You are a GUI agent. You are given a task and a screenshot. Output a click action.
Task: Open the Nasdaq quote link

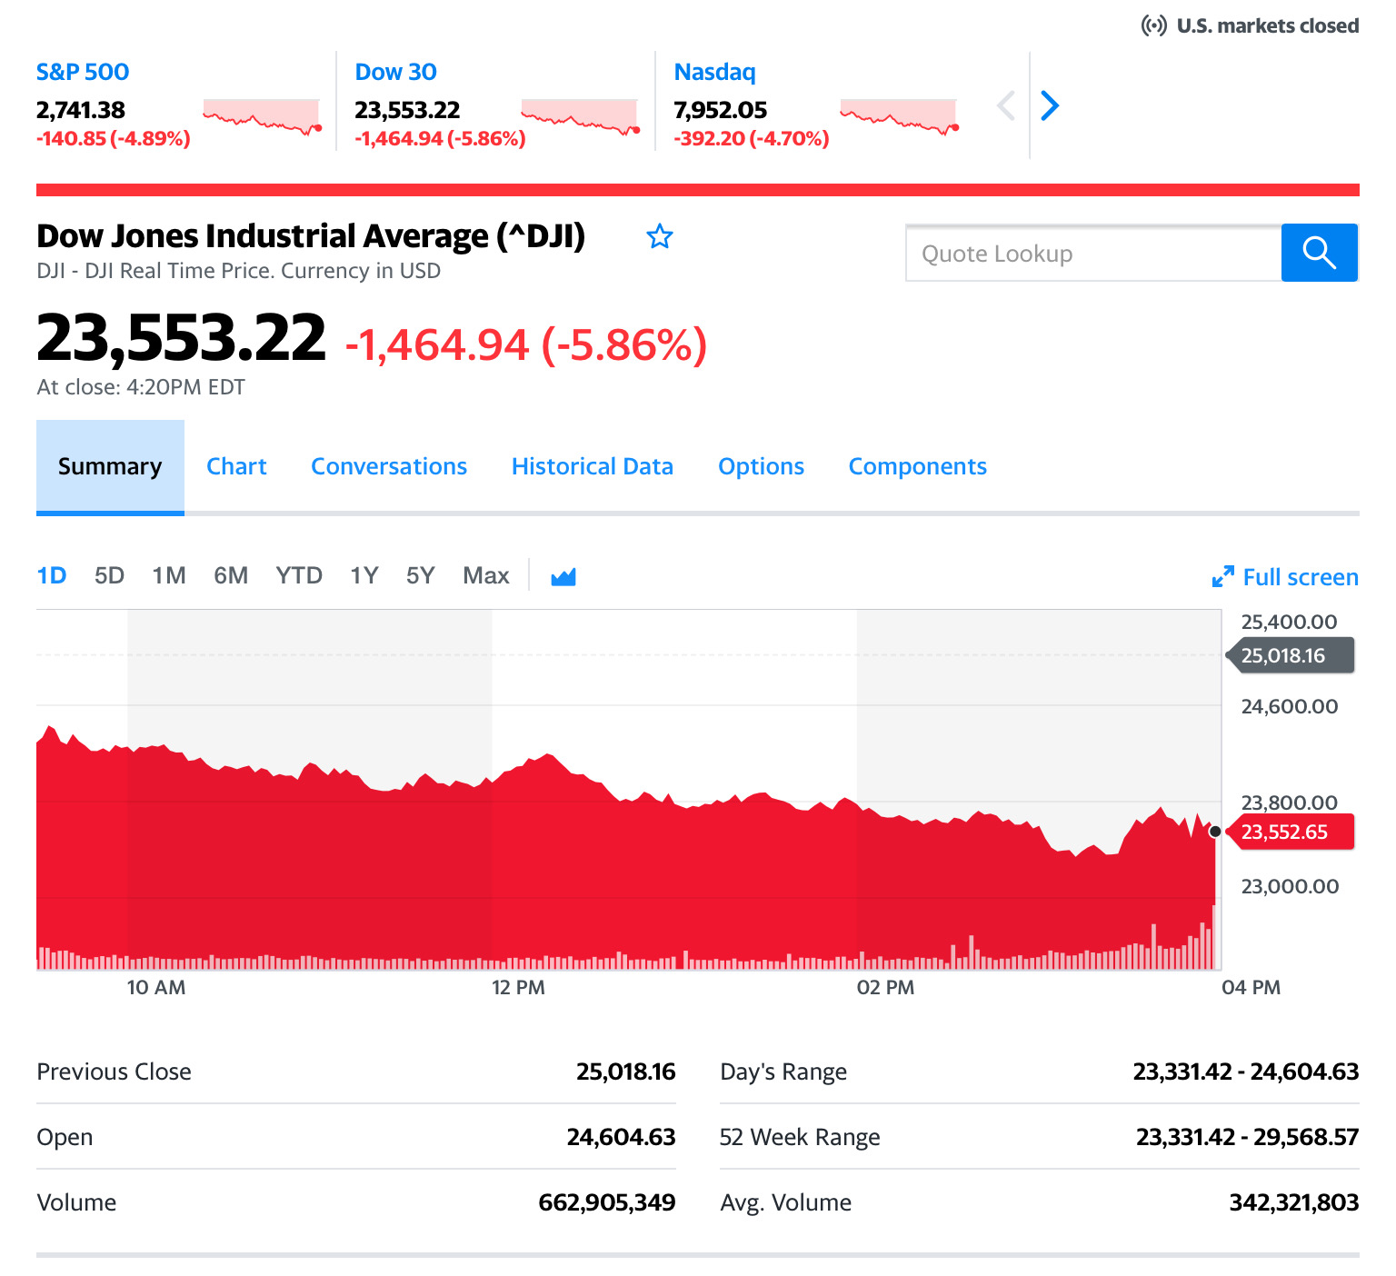(714, 72)
